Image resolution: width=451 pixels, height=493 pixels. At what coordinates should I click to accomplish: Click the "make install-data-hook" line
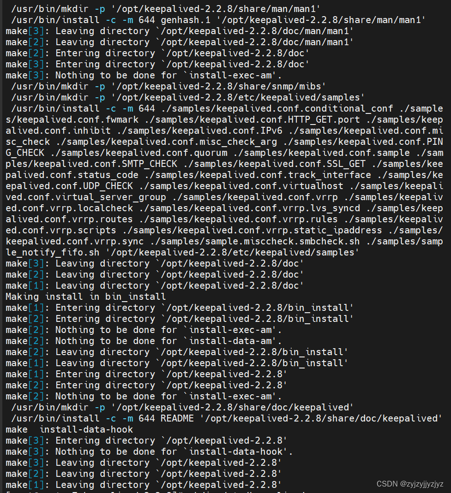point(69,429)
